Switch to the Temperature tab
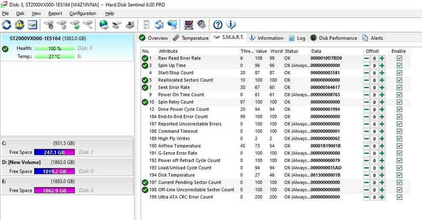 [191, 38]
